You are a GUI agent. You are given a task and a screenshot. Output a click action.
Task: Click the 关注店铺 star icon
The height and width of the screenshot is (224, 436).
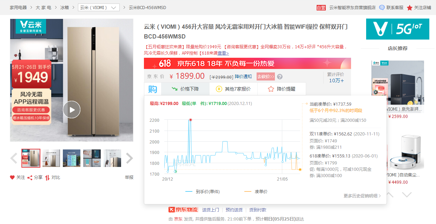(x=410, y=8)
